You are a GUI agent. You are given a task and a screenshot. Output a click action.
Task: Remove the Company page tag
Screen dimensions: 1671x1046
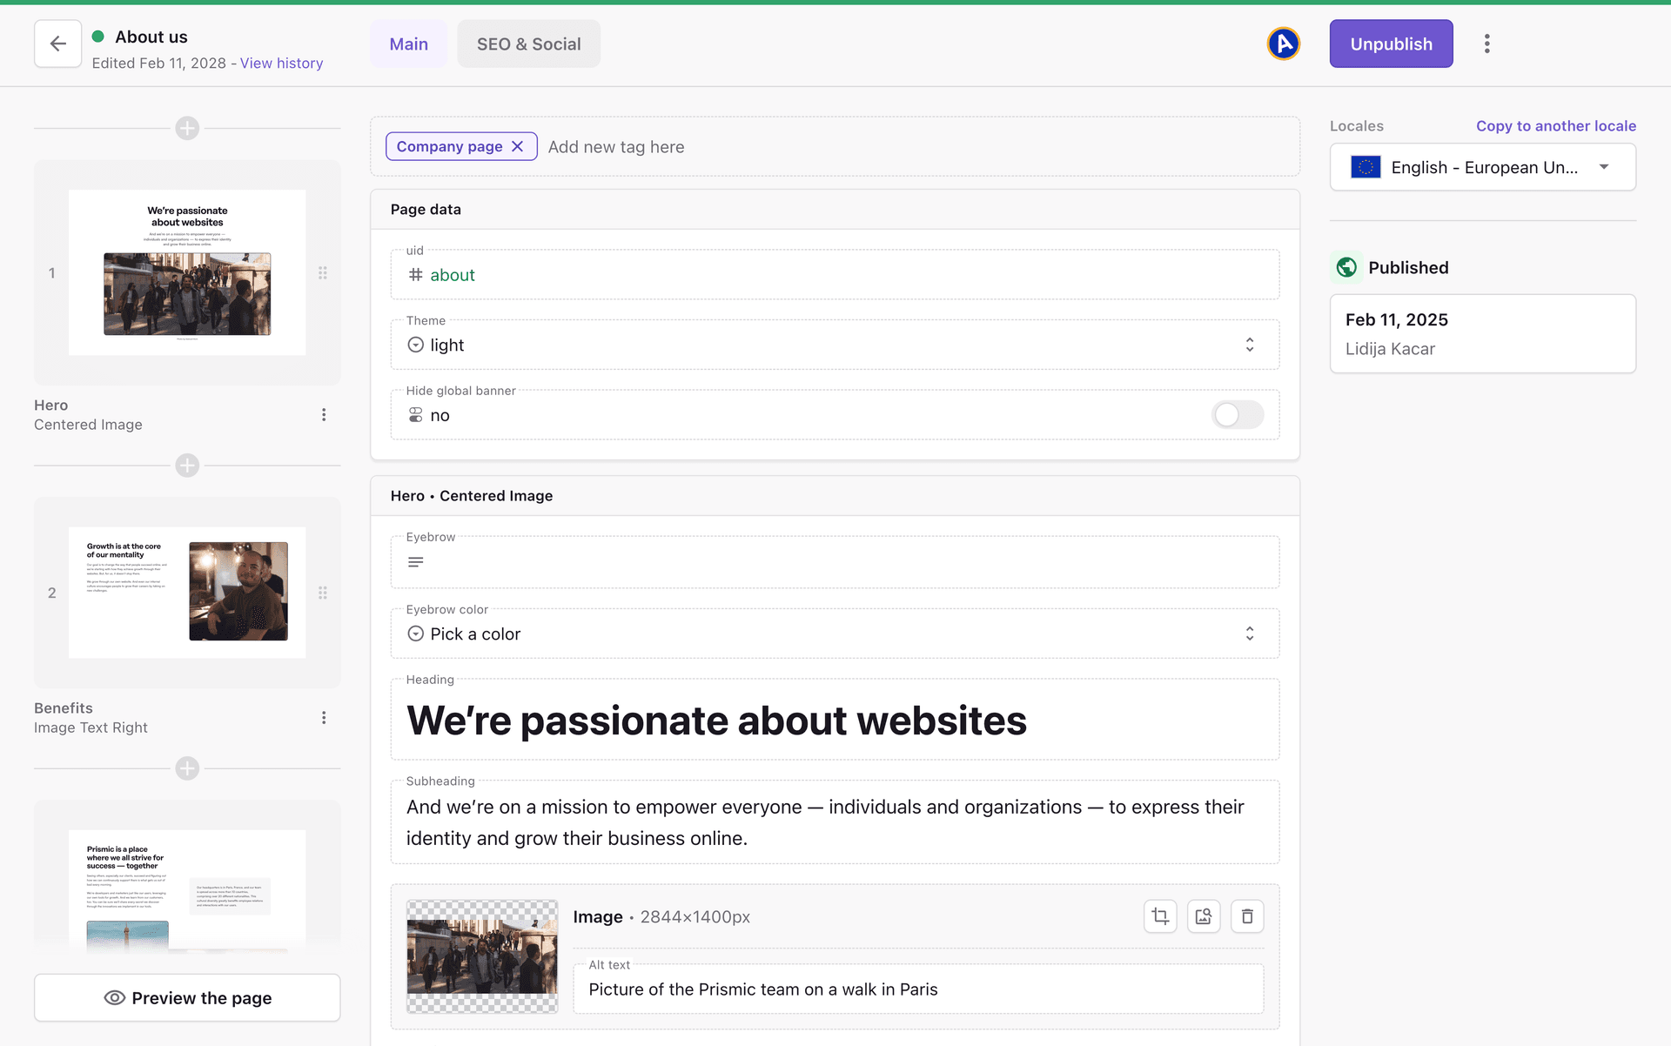tap(518, 146)
